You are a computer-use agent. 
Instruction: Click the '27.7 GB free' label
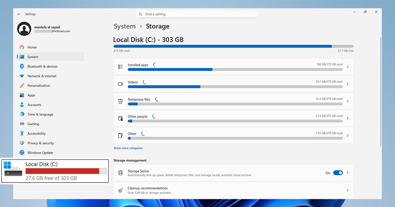click(x=346, y=51)
